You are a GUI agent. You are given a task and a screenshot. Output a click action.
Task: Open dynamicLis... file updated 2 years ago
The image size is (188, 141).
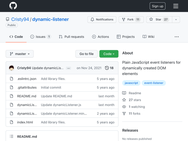(x=27, y=114)
